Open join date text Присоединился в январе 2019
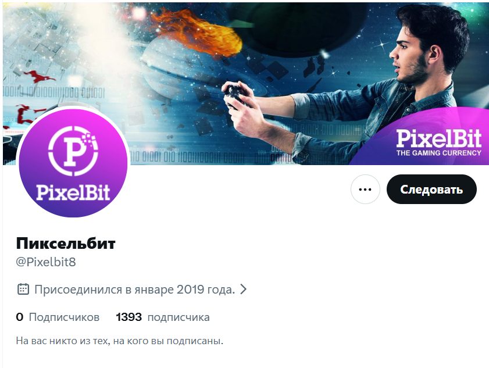This screenshot has height=368, width=489. (x=134, y=290)
